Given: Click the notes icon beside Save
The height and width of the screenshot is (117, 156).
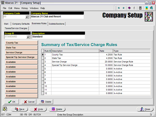Looking at the screenshot, I should click(5, 109).
